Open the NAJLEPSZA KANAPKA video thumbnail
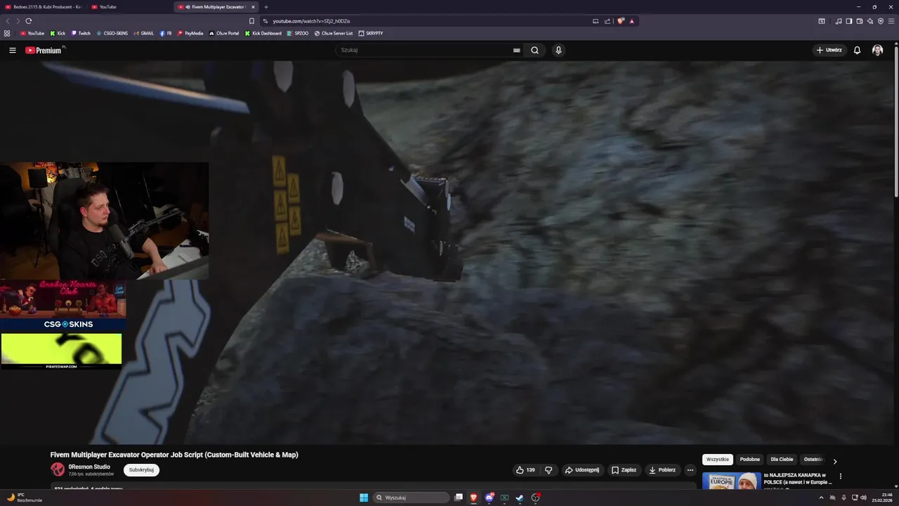 (x=731, y=480)
